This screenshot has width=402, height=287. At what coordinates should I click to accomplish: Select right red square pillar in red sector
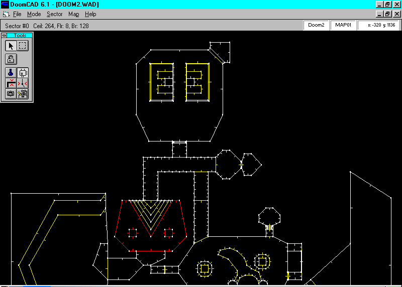pyautogui.click(x=168, y=233)
